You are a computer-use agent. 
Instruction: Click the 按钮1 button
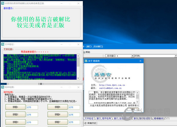coord(16,107)
